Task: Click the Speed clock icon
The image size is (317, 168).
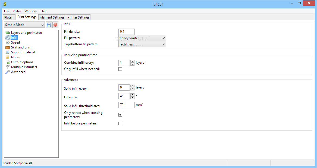Action: click(8, 42)
